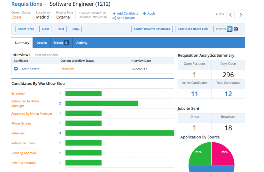Image resolution: width=264 pixels, height=172 pixels.
Task: Click the green bar for Screened step
Action: tap(84, 93)
